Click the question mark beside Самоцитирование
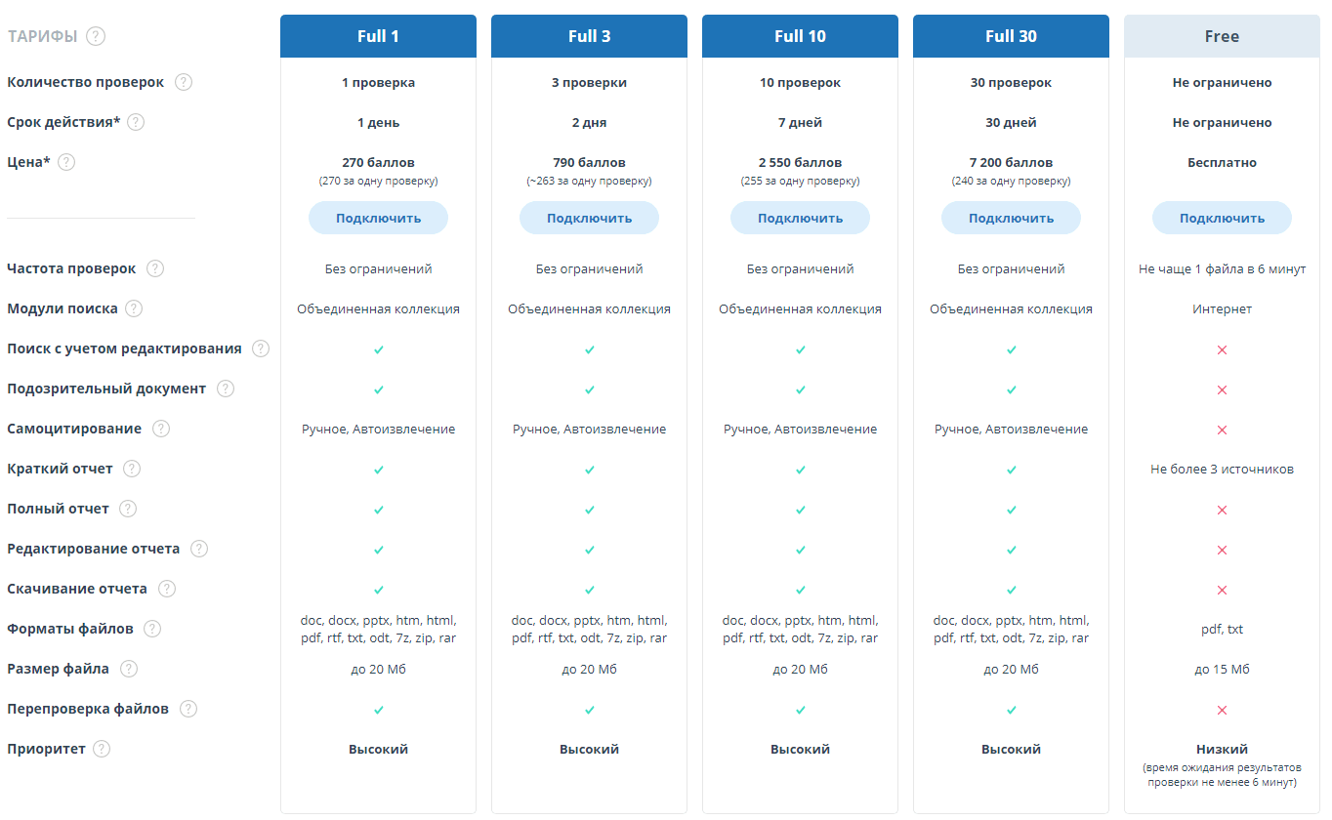 click(x=161, y=429)
